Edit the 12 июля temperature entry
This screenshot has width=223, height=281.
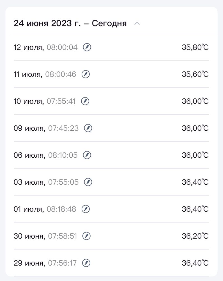pos(87,47)
